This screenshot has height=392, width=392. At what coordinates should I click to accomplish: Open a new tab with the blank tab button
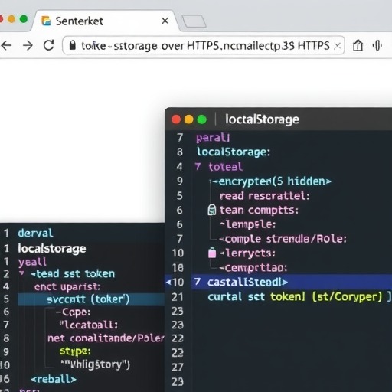pos(194,21)
